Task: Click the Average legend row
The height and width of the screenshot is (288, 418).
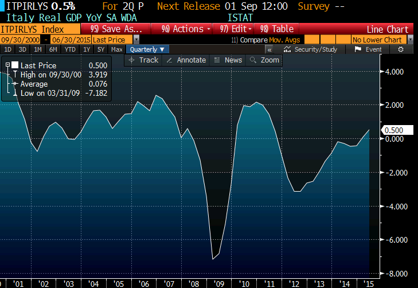Action: pyautogui.click(x=61, y=84)
